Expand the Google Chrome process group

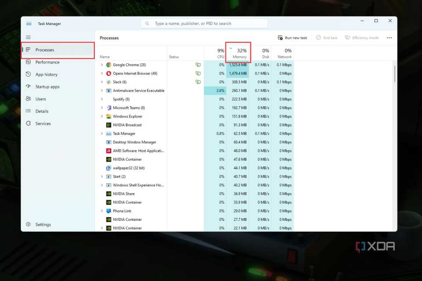pos(102,65)
